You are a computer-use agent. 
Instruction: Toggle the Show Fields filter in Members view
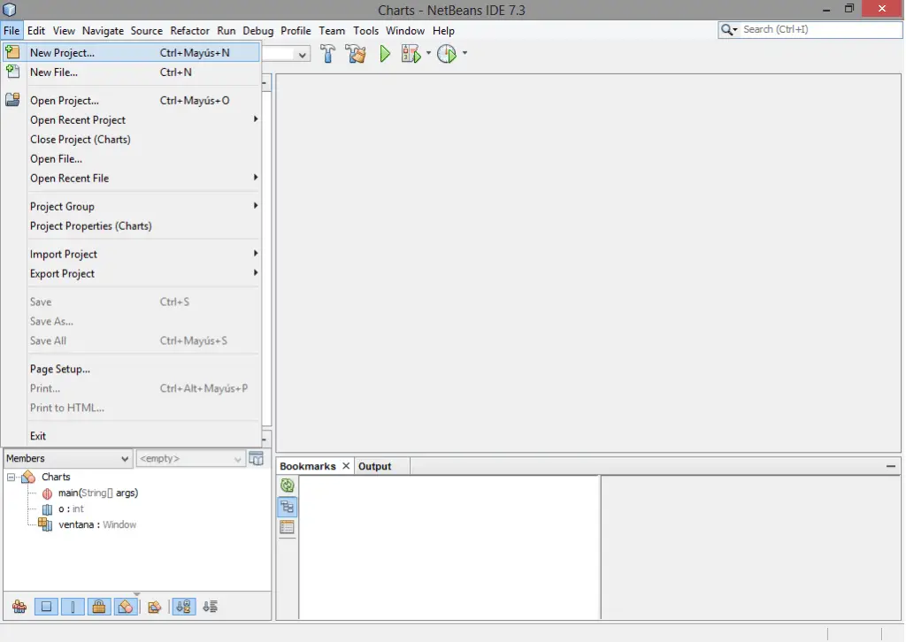46,607
